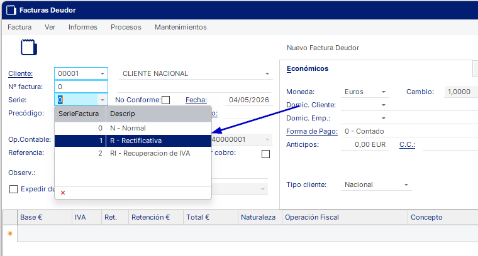
Task: Expand the Tipo cliente Nacional dropdown
Action: pyautogui.click(x=406, y=185)
